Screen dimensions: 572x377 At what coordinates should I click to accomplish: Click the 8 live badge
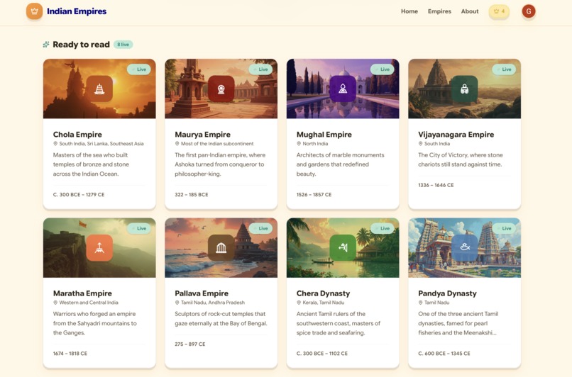[123, 45]
